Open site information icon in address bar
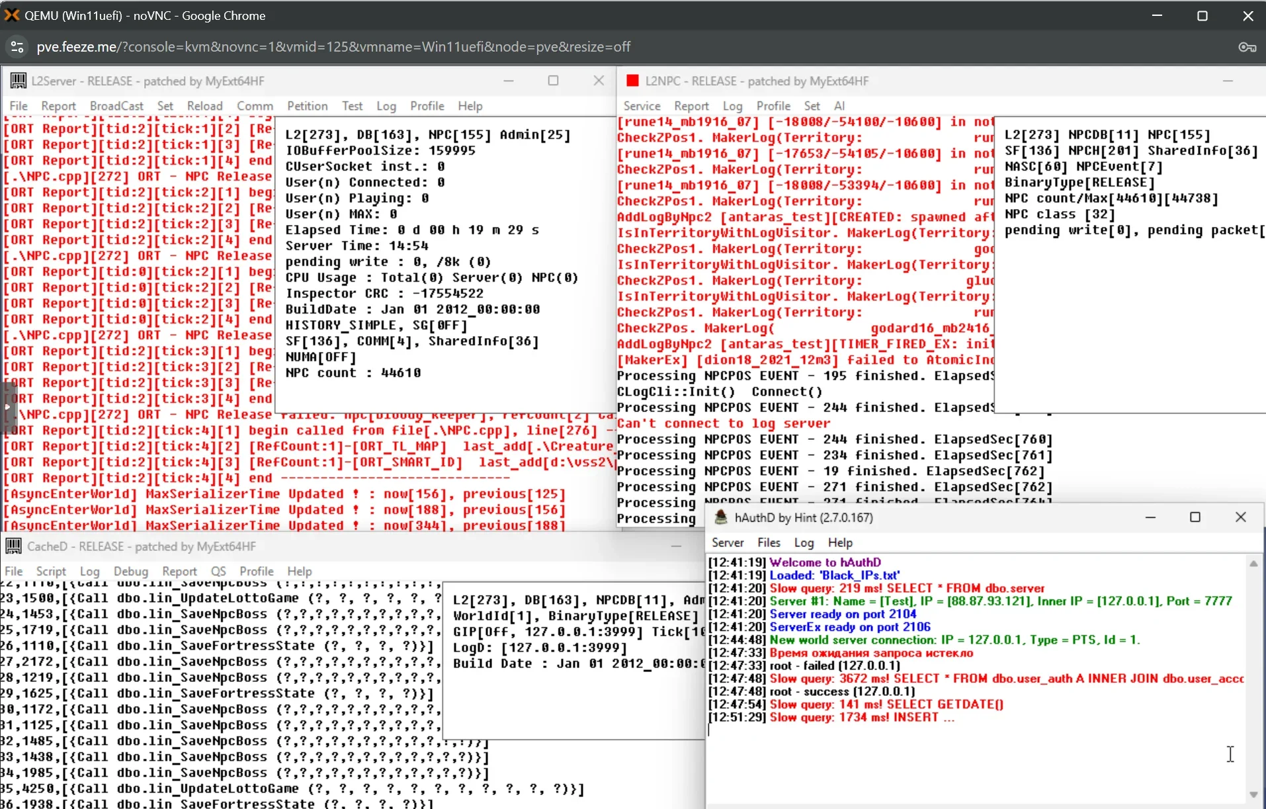The width and height of the screenshot is (1266, 809). (17, 47)
